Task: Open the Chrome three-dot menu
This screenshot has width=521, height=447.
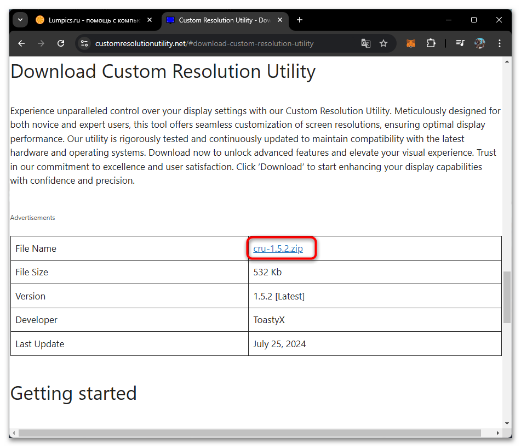Action: point(500,43)
